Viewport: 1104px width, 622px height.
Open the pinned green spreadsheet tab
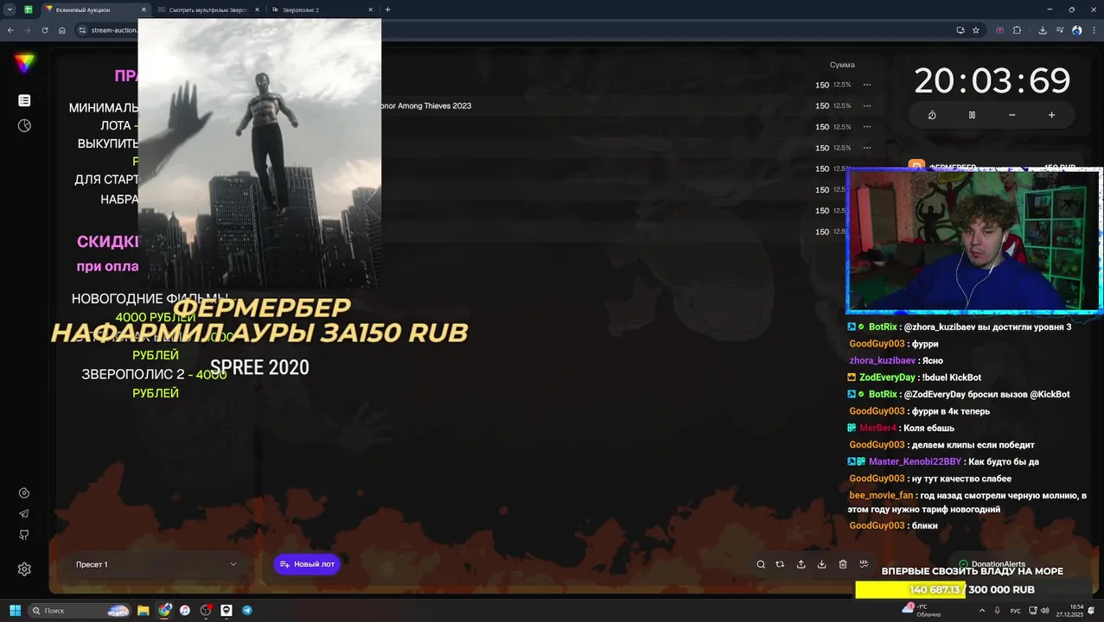pos(28,10)
